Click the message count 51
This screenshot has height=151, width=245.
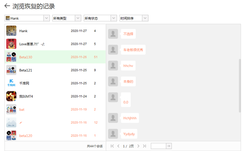click(x=96, y=57)
